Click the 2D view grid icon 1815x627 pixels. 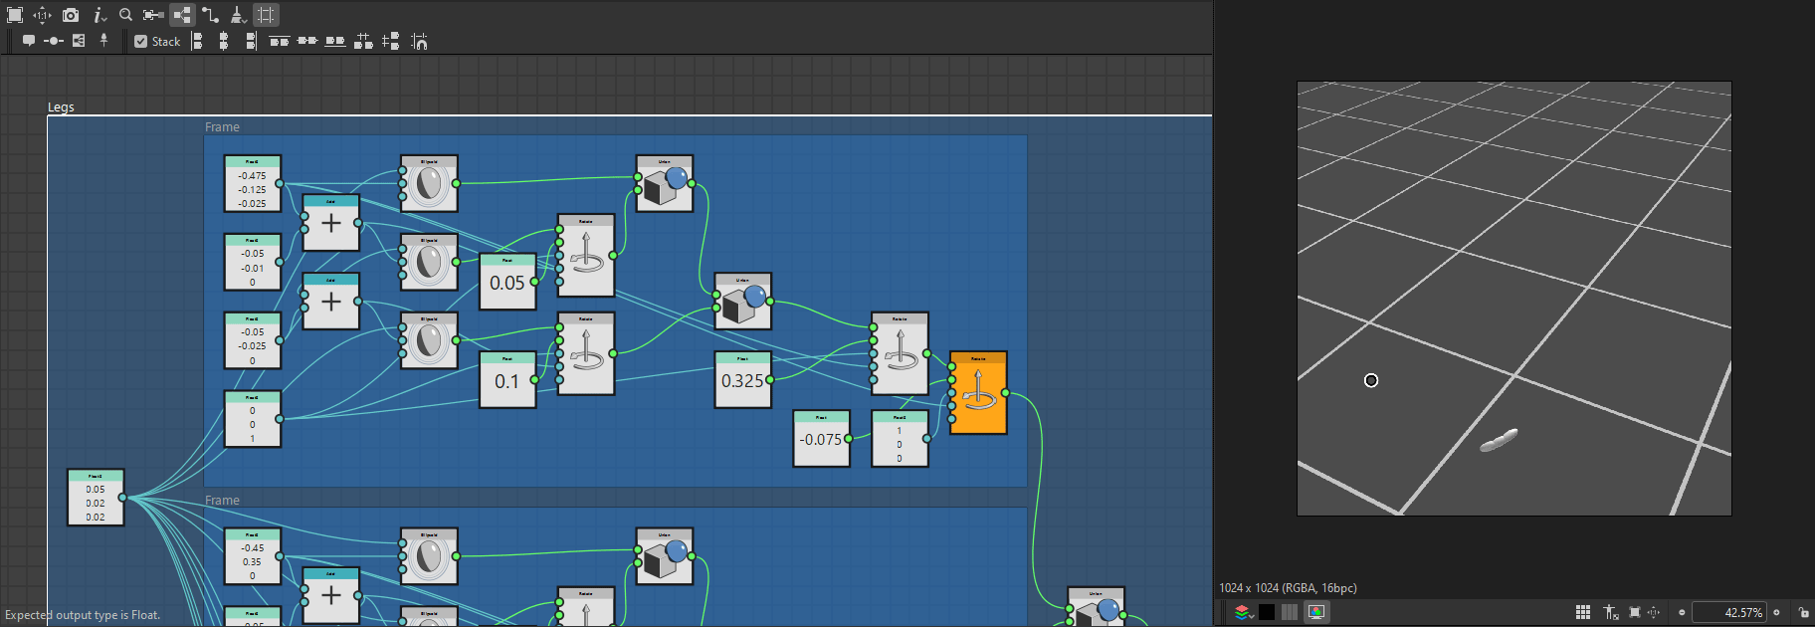(1583, 612)
